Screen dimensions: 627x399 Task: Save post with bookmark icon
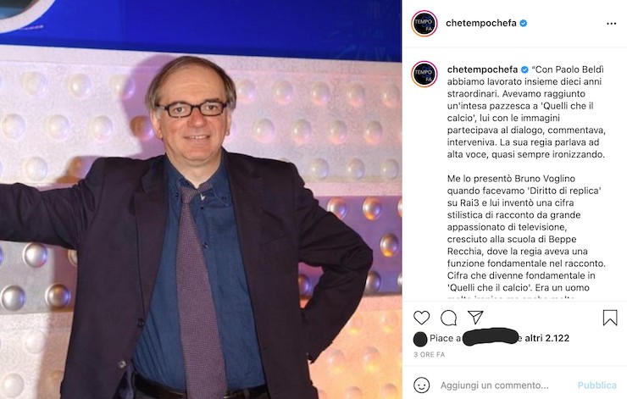click(610, 318)
